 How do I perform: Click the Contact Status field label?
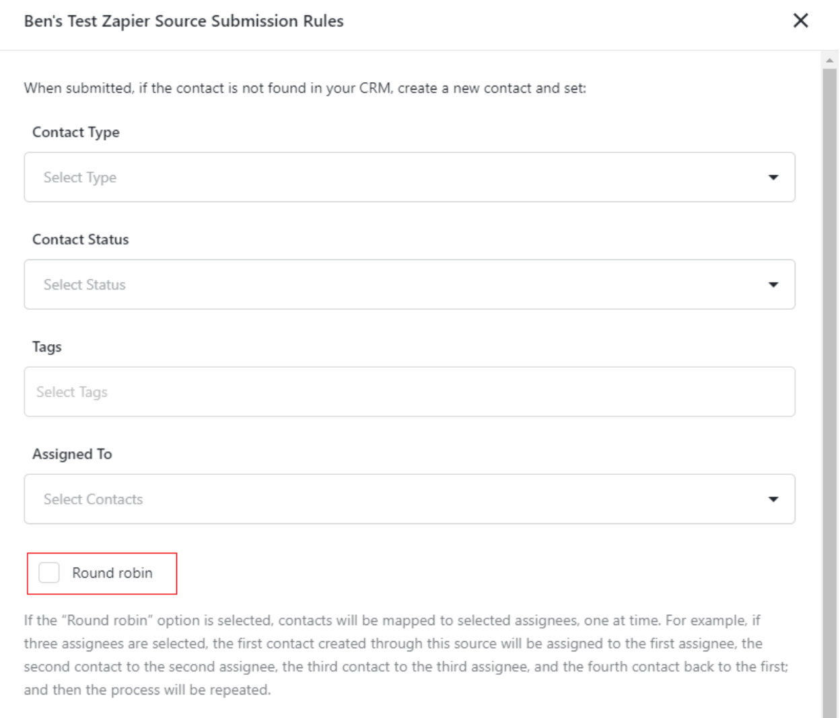point(81,239)
